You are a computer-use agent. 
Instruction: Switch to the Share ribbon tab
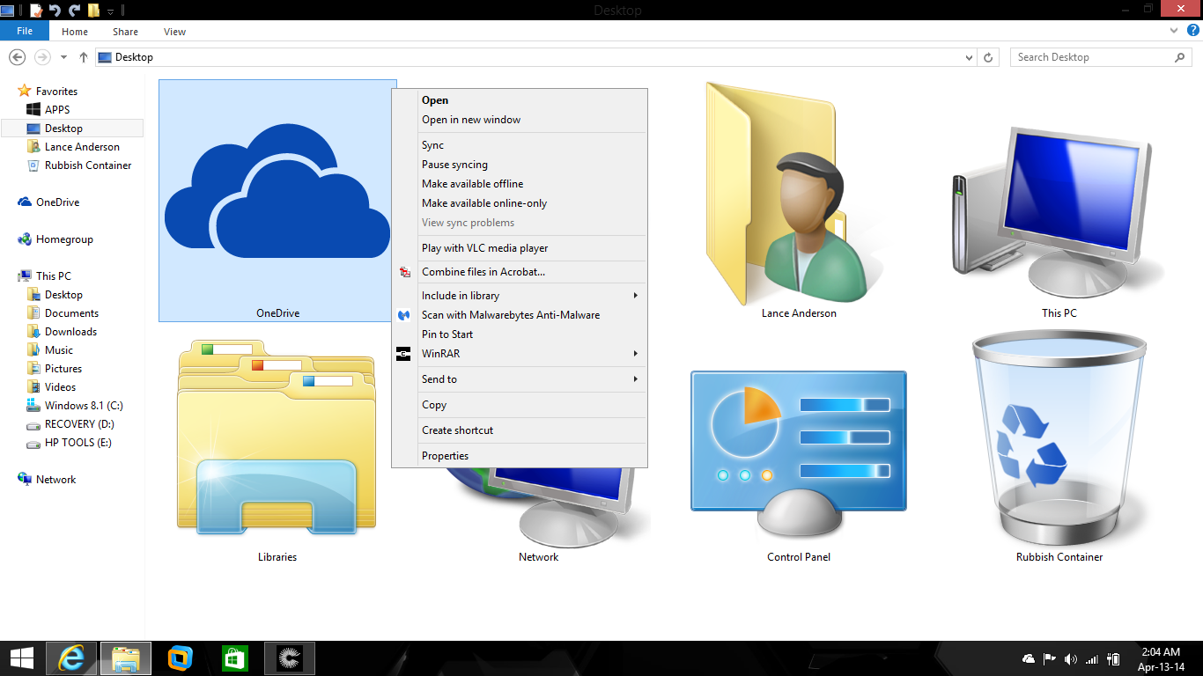[x=125, y=32]
